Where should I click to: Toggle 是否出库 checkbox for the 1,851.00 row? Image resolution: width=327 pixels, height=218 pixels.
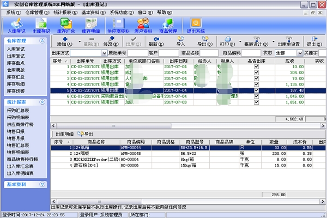tap(256, 102)
